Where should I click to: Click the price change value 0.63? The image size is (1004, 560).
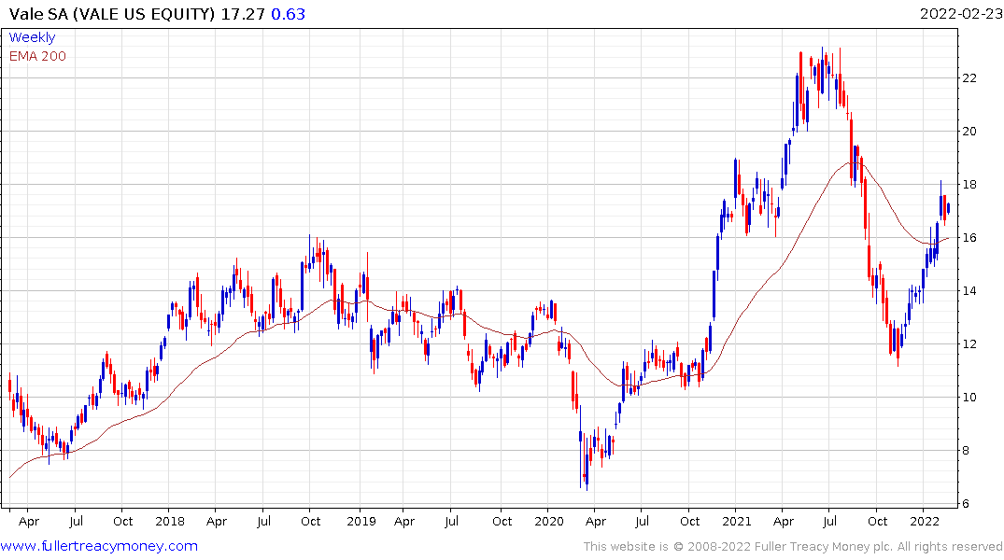coord(289,14)
